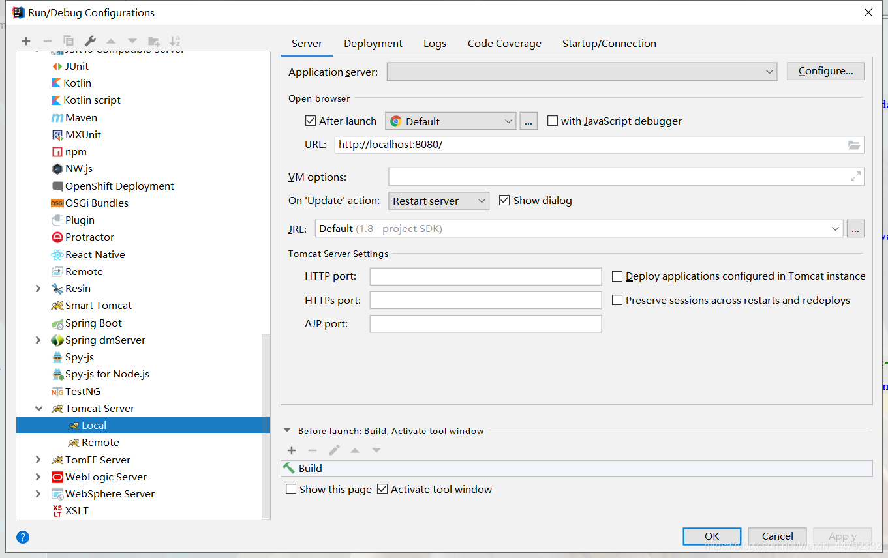Enable with JavaScript debugger checkbox
Screen dimensions: 888x558
pyautogui.click(x=553, y=121)
